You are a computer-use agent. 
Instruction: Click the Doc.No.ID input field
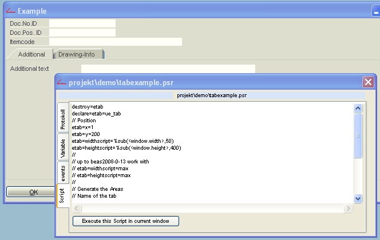pyautogui.click(x=82, y=23)
